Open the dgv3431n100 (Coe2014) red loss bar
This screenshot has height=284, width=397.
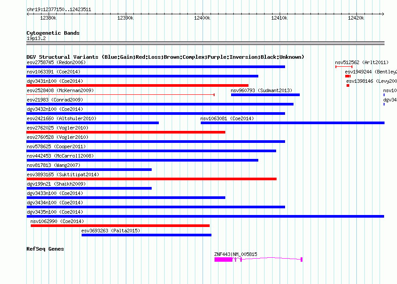click(137, 85)
